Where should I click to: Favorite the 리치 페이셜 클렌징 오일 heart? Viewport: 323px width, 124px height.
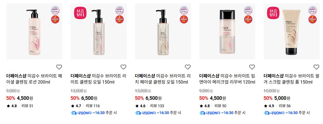188,67
